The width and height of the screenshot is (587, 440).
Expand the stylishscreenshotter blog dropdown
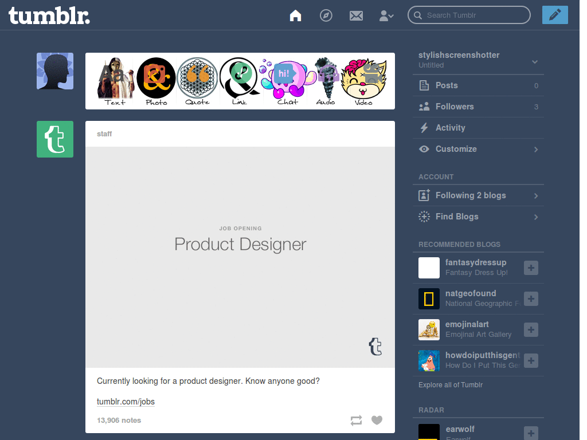point(535,62)
